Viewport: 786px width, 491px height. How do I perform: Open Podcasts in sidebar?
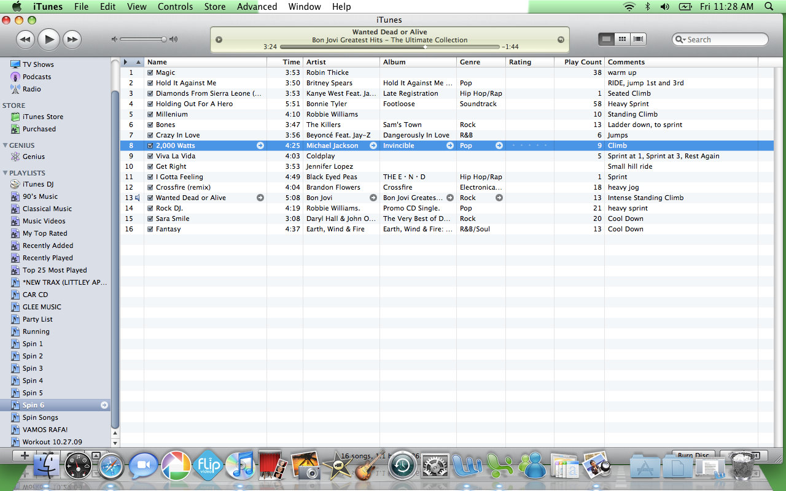point(37,77)
